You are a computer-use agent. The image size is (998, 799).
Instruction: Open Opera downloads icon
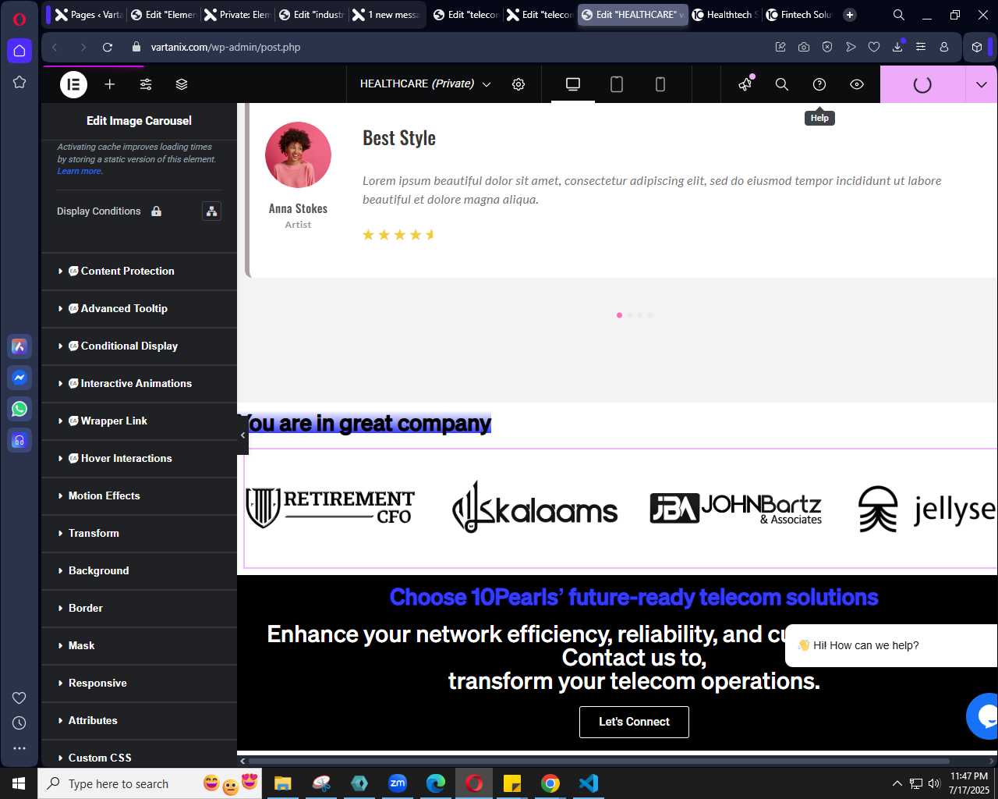897,47
